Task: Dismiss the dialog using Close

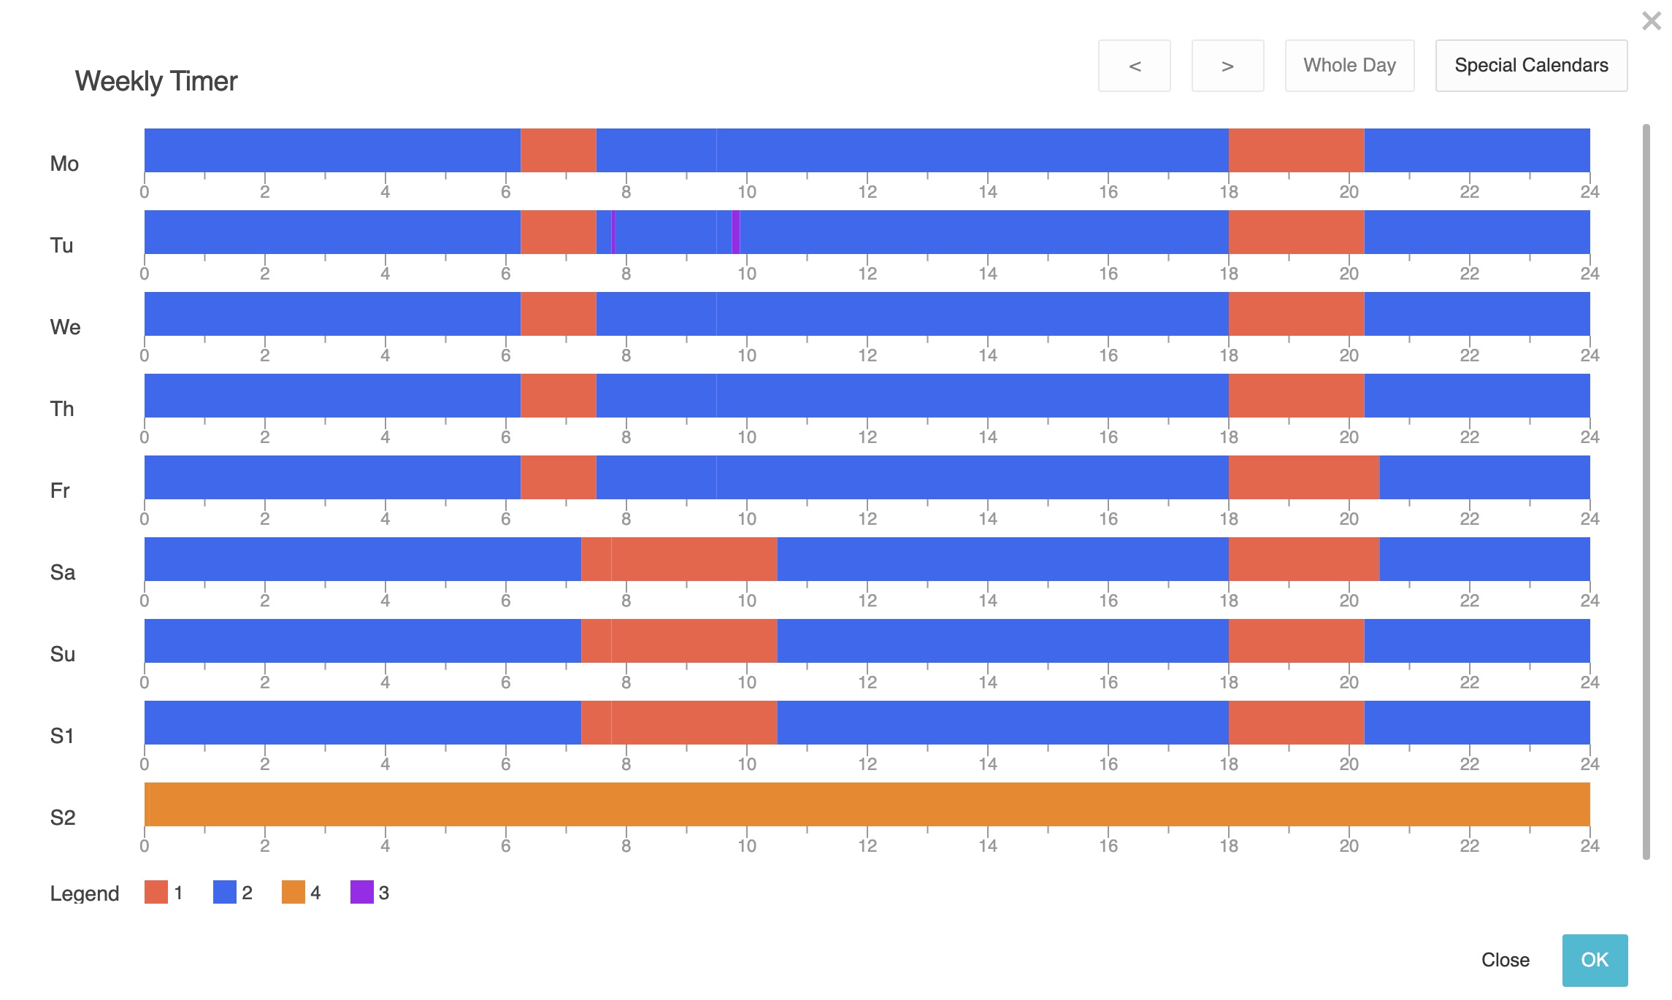Action: tap(1505, 960)
